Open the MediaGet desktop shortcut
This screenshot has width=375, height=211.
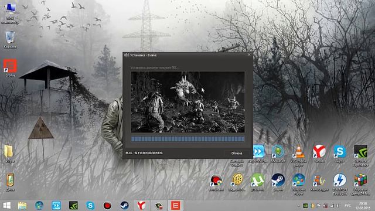click(x=278, y=154)
